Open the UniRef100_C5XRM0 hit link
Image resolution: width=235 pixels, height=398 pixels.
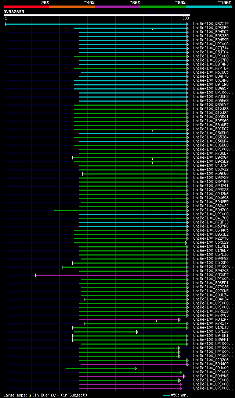211,134
